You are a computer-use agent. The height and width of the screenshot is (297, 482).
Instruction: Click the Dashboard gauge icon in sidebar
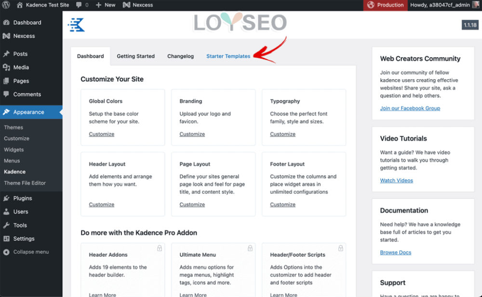point(6,23)
